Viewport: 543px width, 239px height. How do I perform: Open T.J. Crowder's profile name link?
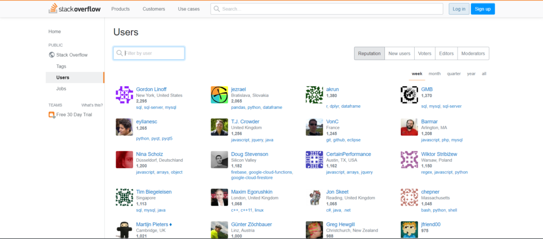pos(245,122)
